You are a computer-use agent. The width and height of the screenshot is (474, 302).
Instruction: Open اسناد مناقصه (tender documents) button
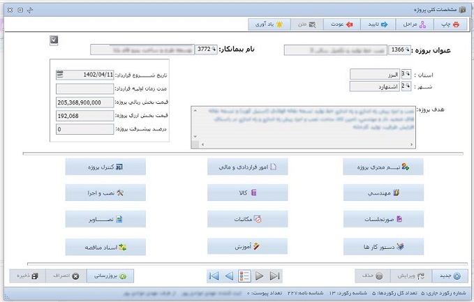click(105, 247)
